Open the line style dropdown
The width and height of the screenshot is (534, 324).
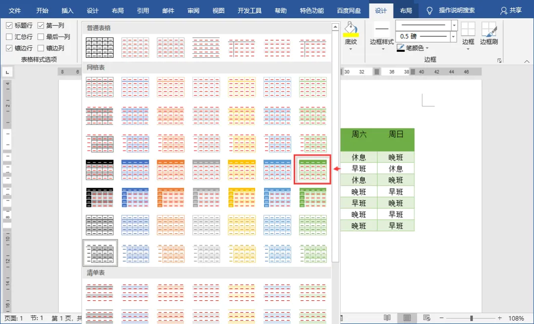(x=454, y=25)
